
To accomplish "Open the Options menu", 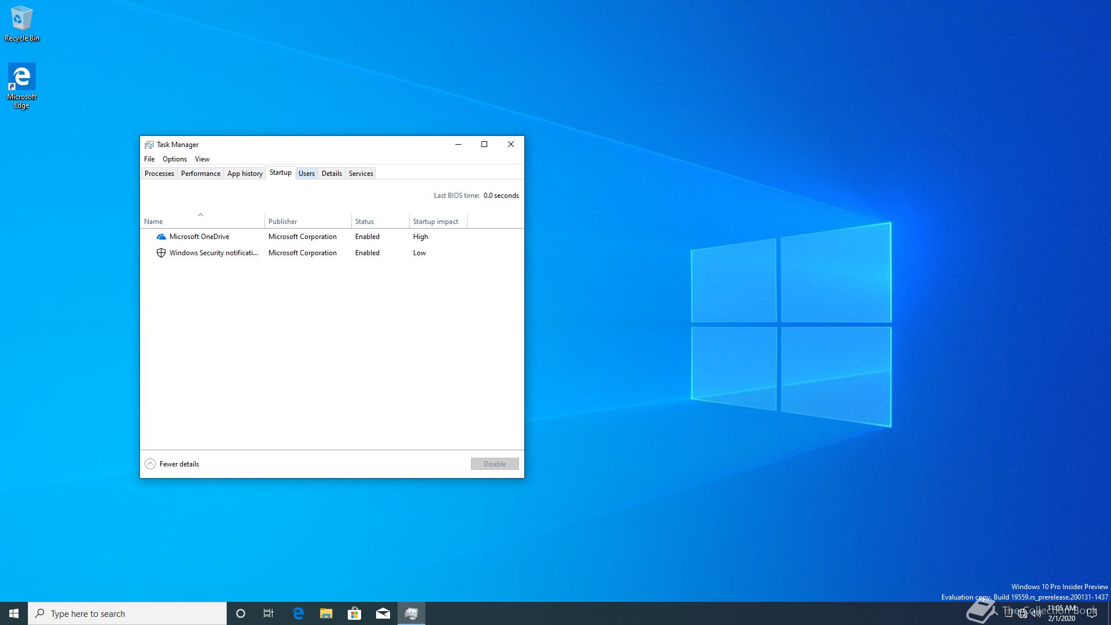I will 174,159.
